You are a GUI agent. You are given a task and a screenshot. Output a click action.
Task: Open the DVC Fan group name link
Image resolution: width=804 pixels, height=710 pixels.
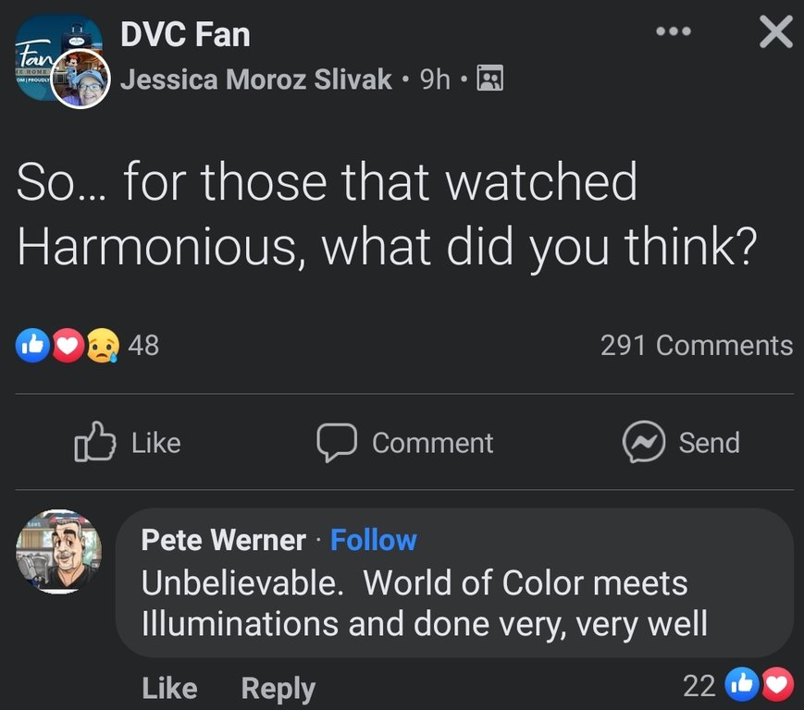[x=185, y=35]
